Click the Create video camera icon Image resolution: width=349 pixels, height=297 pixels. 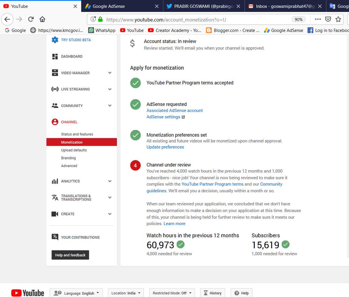pyautogui.click(x=55, y=214)
